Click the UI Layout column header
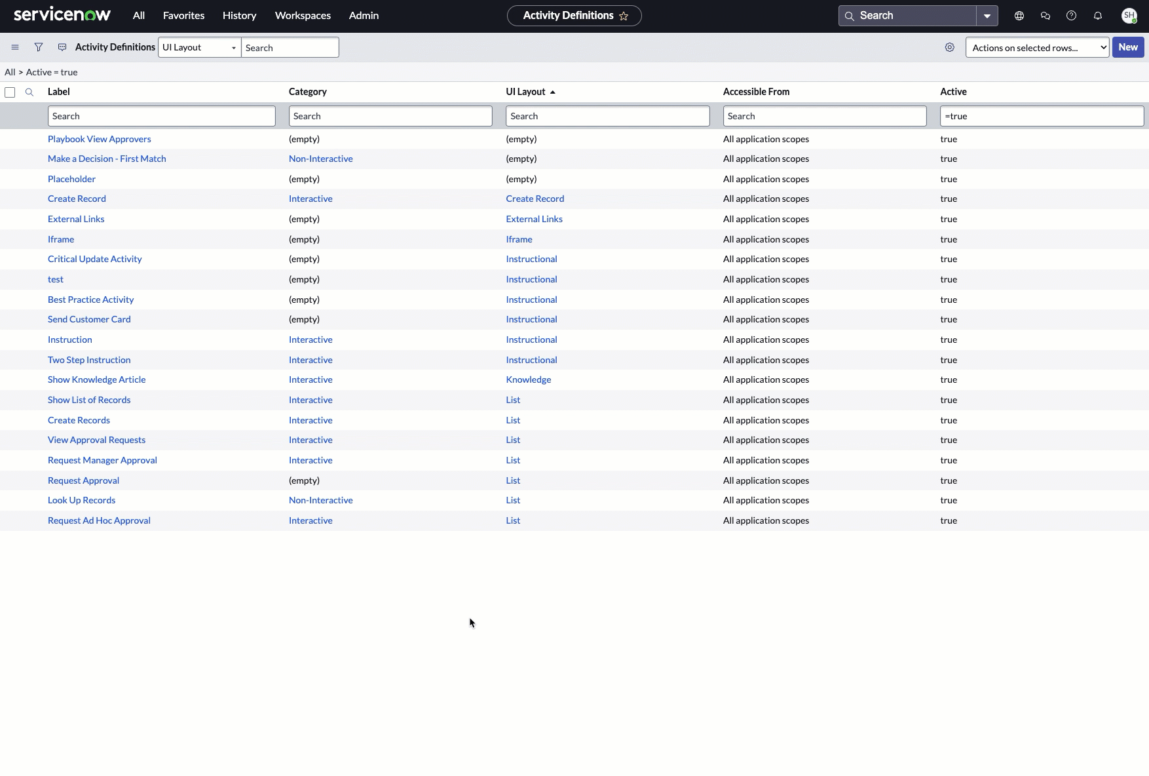Screen dimensions: 1149x776 coord(525,92)
